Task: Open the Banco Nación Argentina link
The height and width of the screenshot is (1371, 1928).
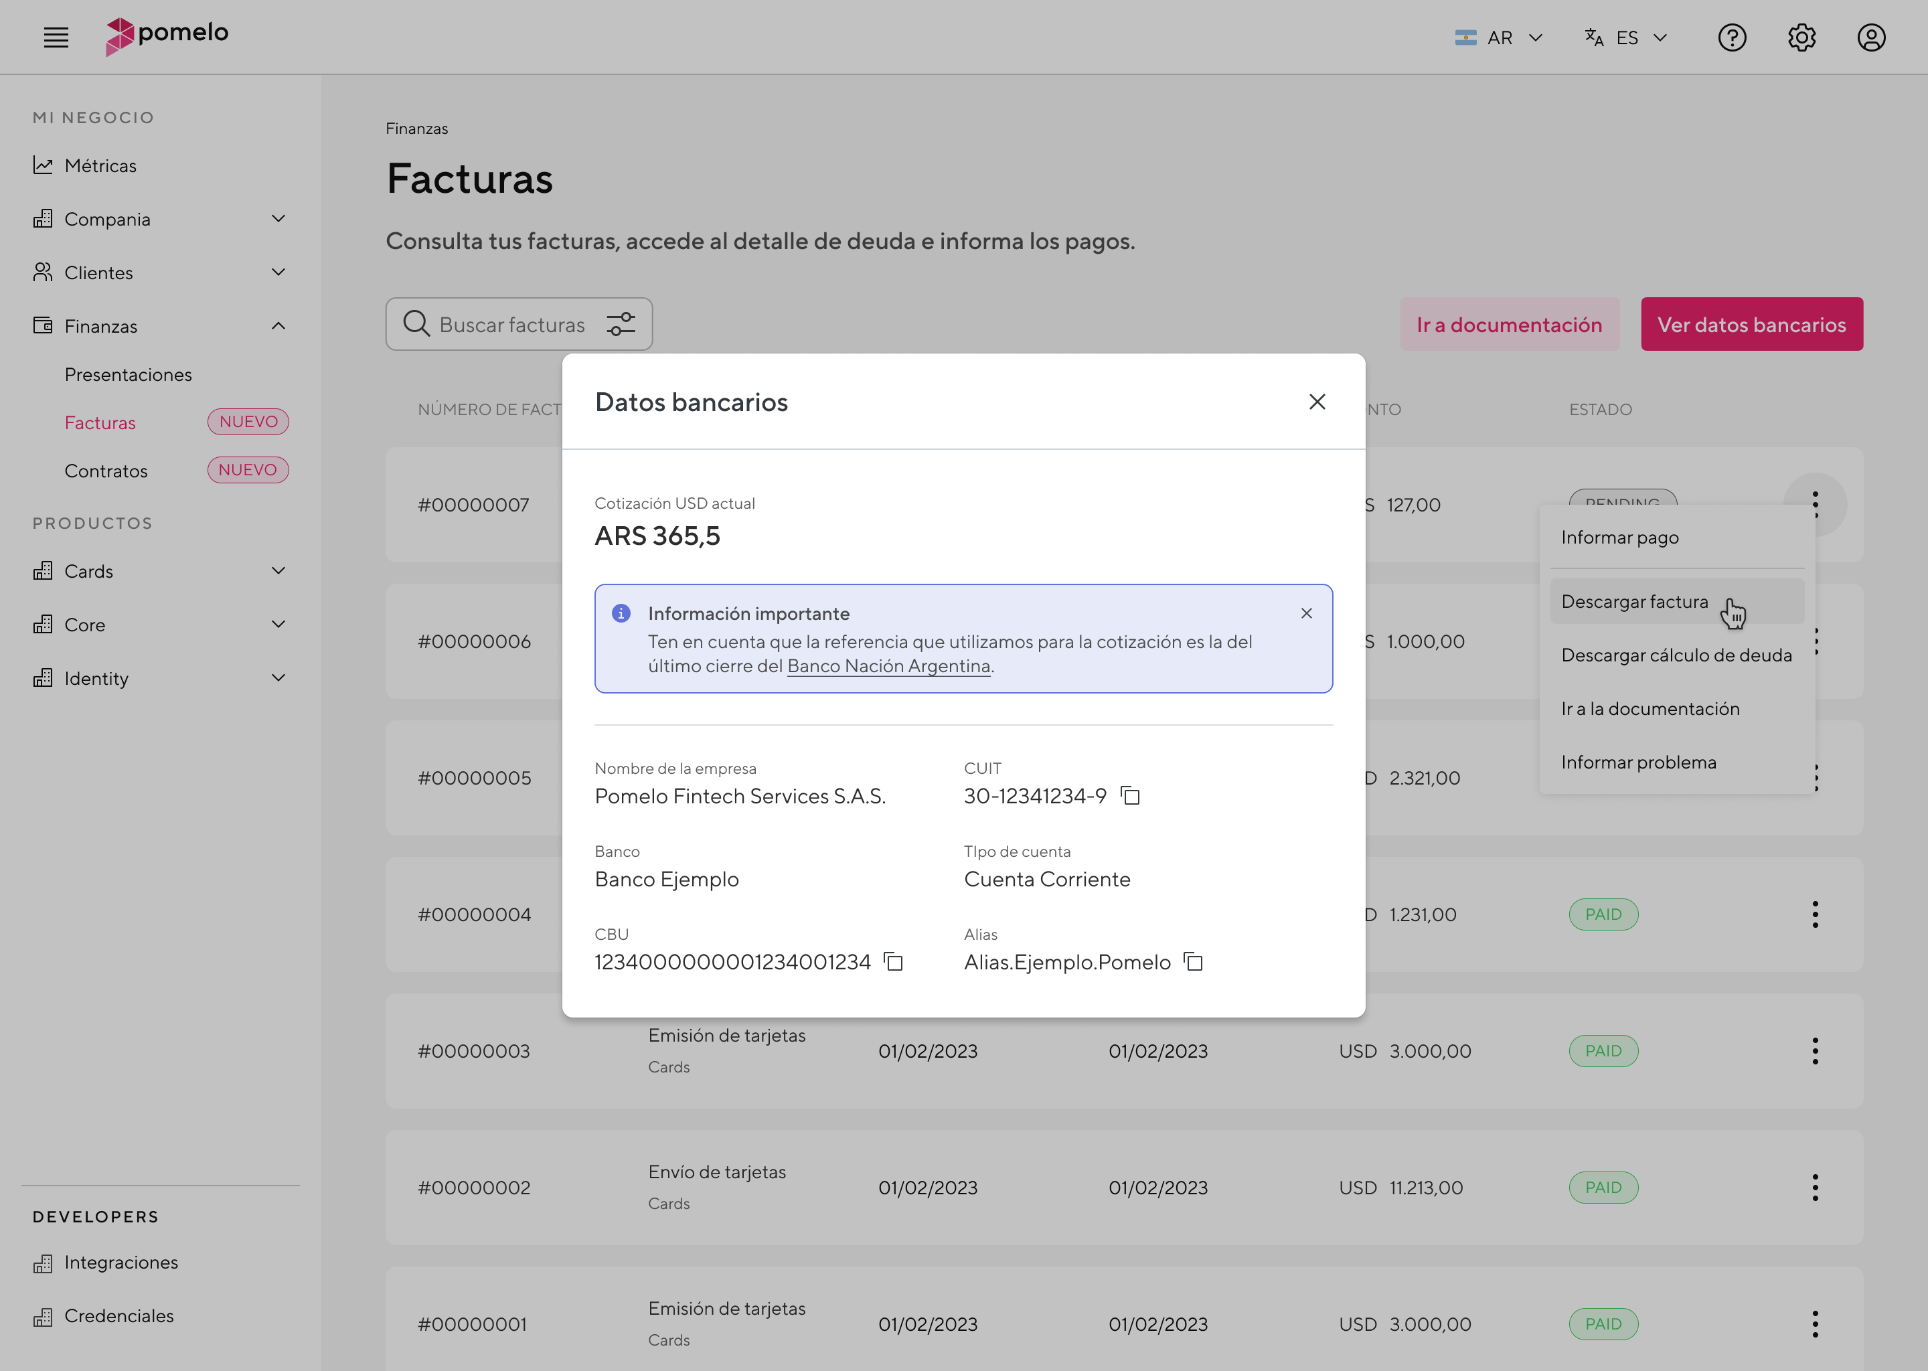Action: (x=888, y=666)
